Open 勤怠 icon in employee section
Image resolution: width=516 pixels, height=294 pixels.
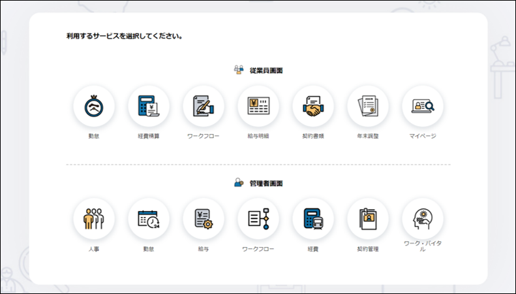[94, 106]
